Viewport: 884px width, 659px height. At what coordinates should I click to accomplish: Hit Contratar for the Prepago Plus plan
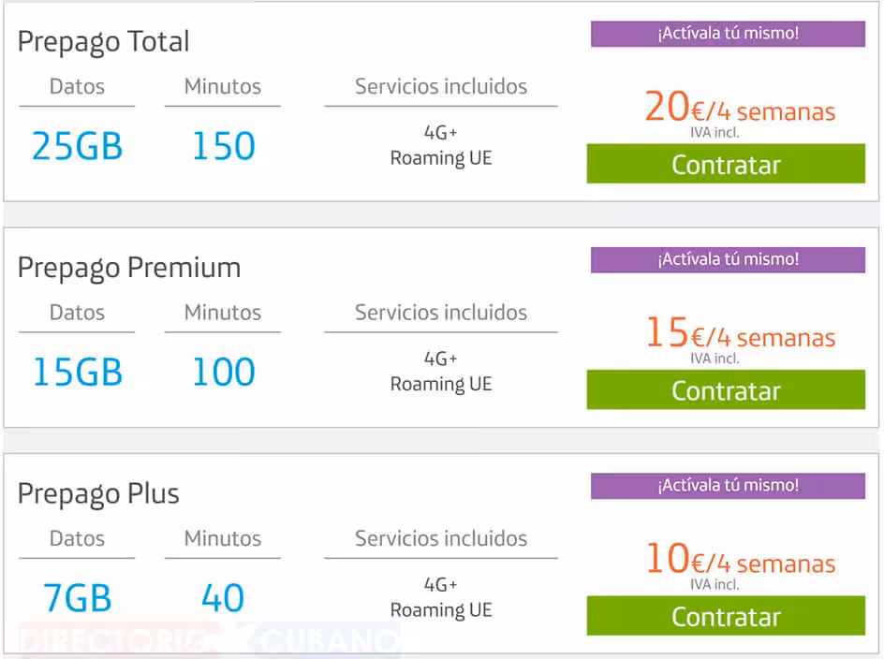pyautogui.click(x=726, y=616)
